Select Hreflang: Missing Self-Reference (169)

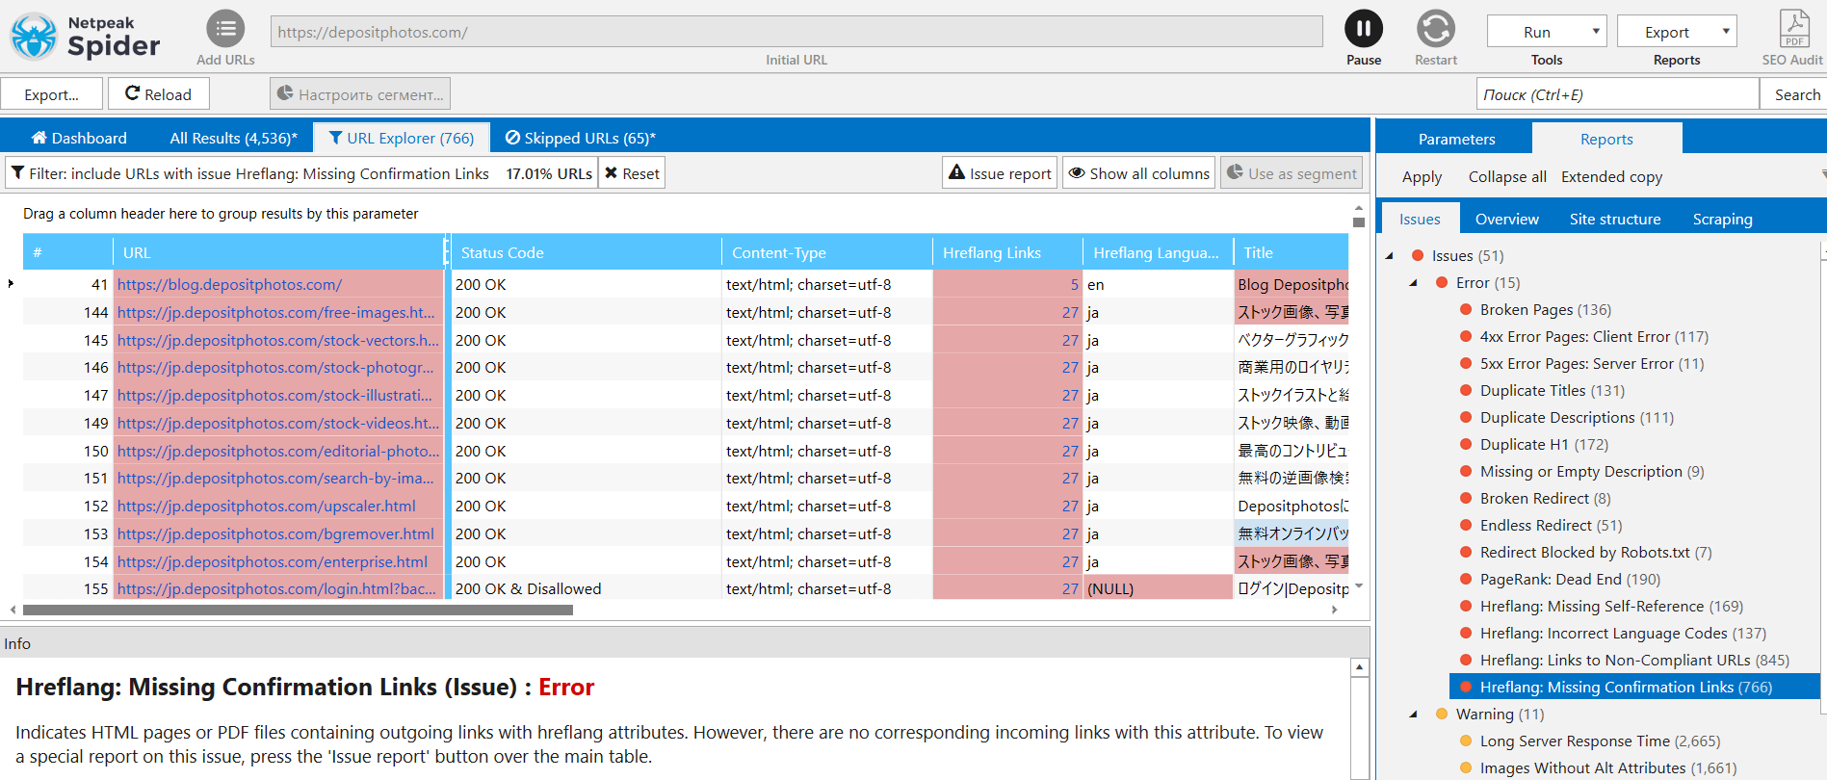(x=1611, y=607)
